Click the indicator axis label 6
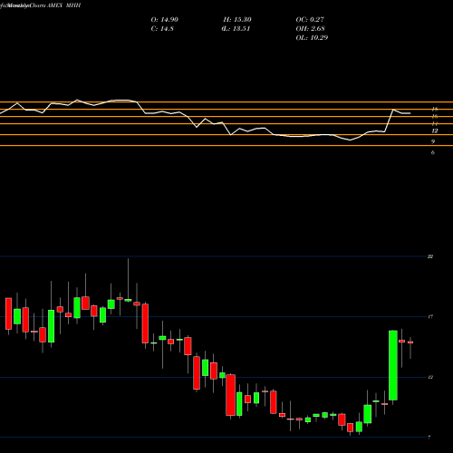Viewport: 453px width, 453px height. click(433, 152)
